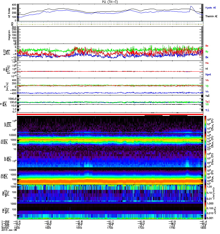Click the "1800" time tick label

(x=203, y=228)
